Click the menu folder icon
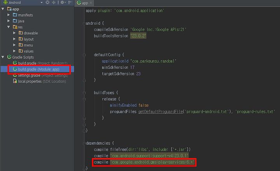 (21, 45)
